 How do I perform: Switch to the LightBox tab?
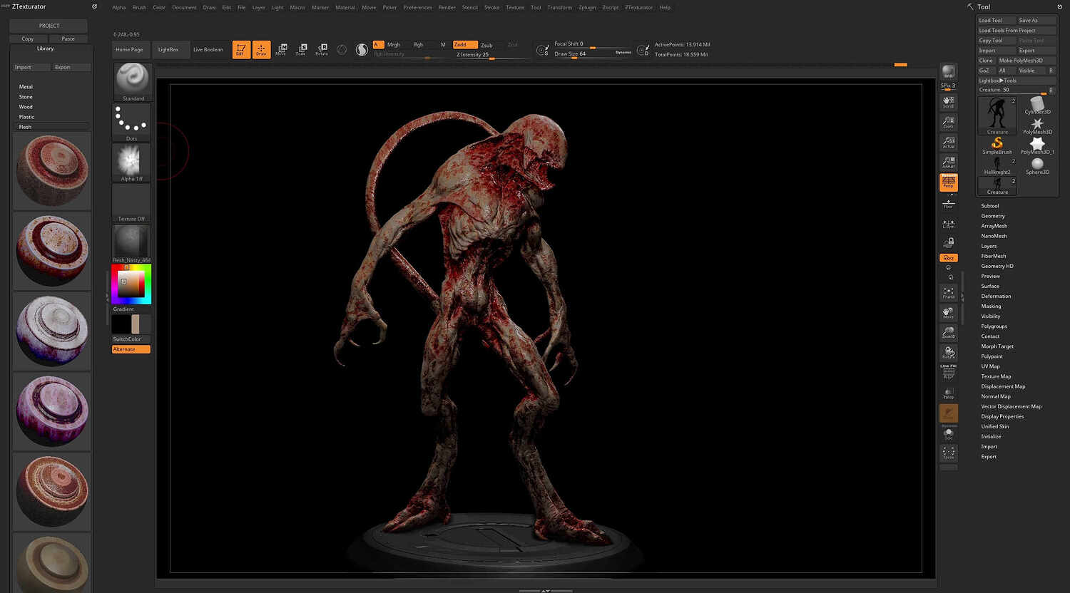pyautogui.click(x=170, y=49)
